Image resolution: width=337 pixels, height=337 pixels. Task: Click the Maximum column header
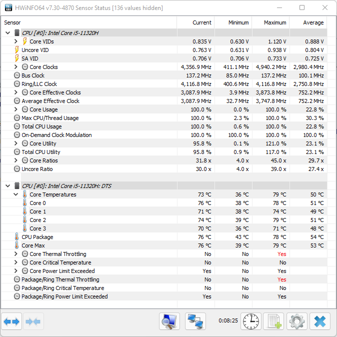275,22
